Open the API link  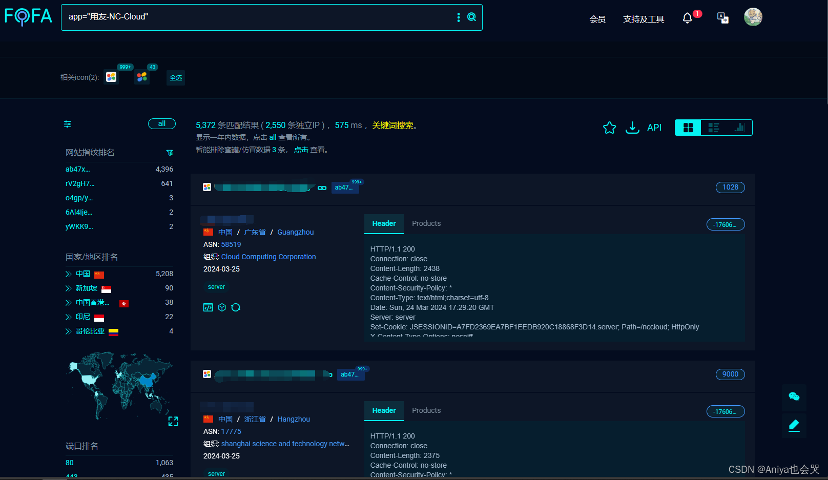tap(654, 128)
